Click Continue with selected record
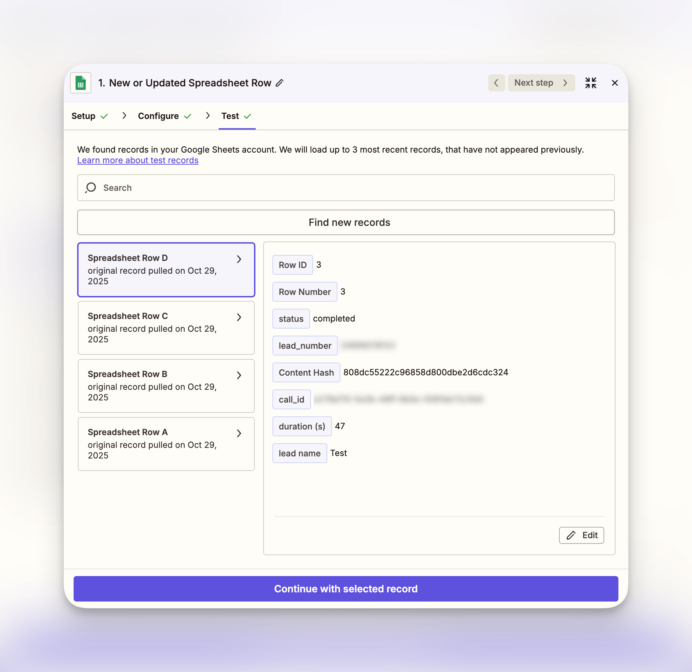 tap(346, 588)
